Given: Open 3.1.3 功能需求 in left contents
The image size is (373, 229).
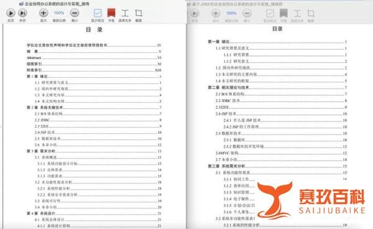Looking at the screenshot, I should tap(99, 176).
